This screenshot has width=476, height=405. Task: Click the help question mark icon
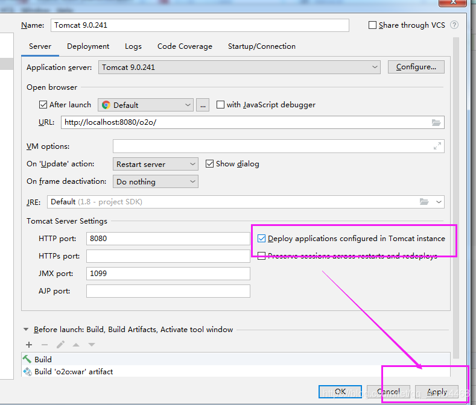point(454,25)
